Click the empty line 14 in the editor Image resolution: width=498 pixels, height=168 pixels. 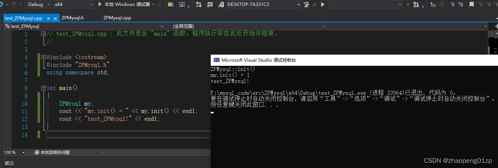128,135
